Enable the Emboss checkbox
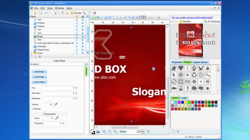The image size is (250, 140). [33, 109]
